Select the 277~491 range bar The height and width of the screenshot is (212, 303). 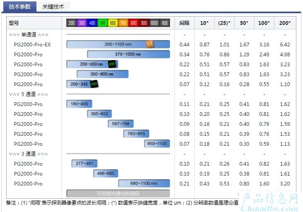pos(85,164)
